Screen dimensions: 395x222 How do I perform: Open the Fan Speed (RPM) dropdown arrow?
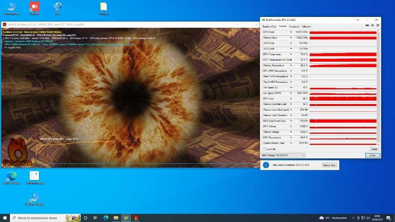click(x=291, y=93)
